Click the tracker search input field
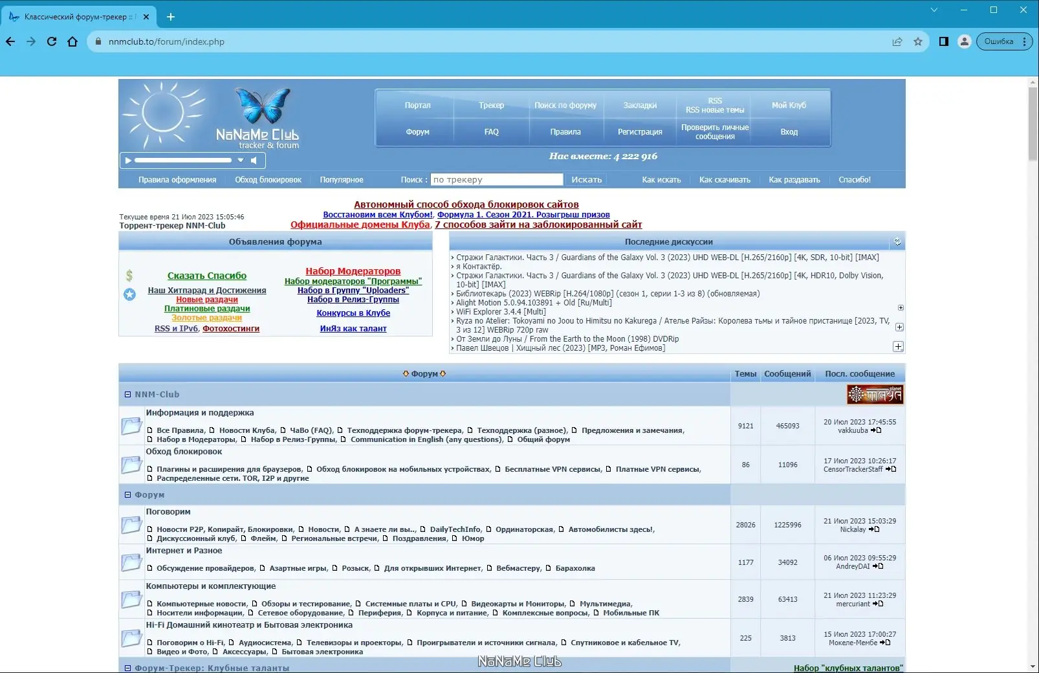1039x673 pixels. point(497,180)
